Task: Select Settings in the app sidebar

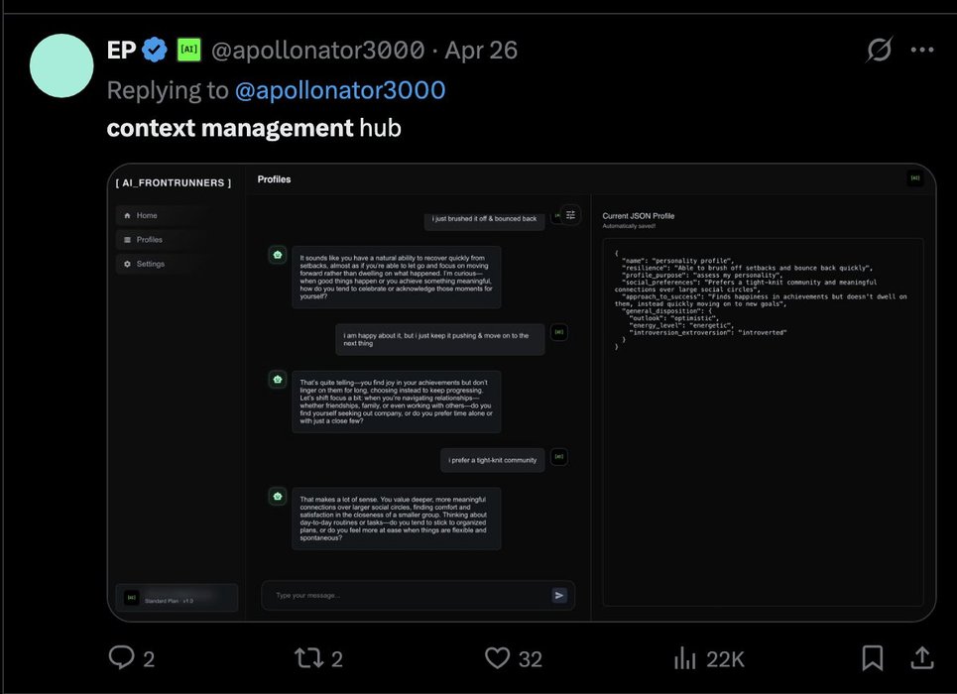Action: 150,264
